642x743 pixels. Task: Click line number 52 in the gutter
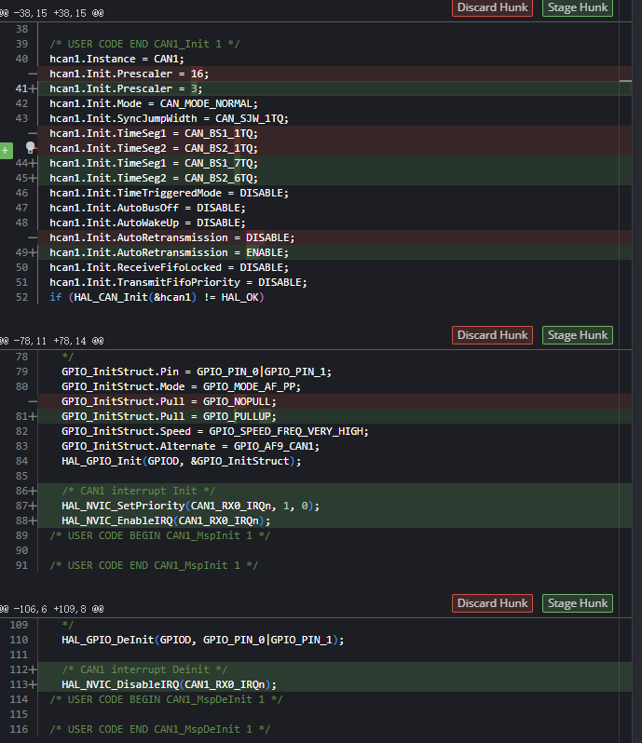coord(21,297)
